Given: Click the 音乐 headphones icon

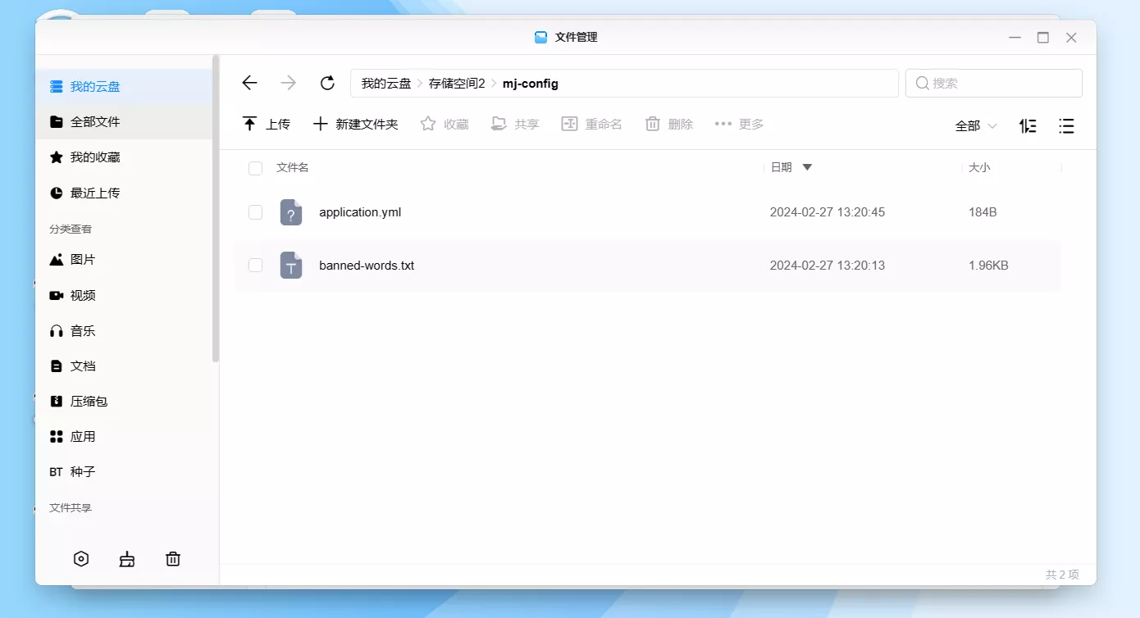Looking at the screenshot, I should (x=57, y=331).
